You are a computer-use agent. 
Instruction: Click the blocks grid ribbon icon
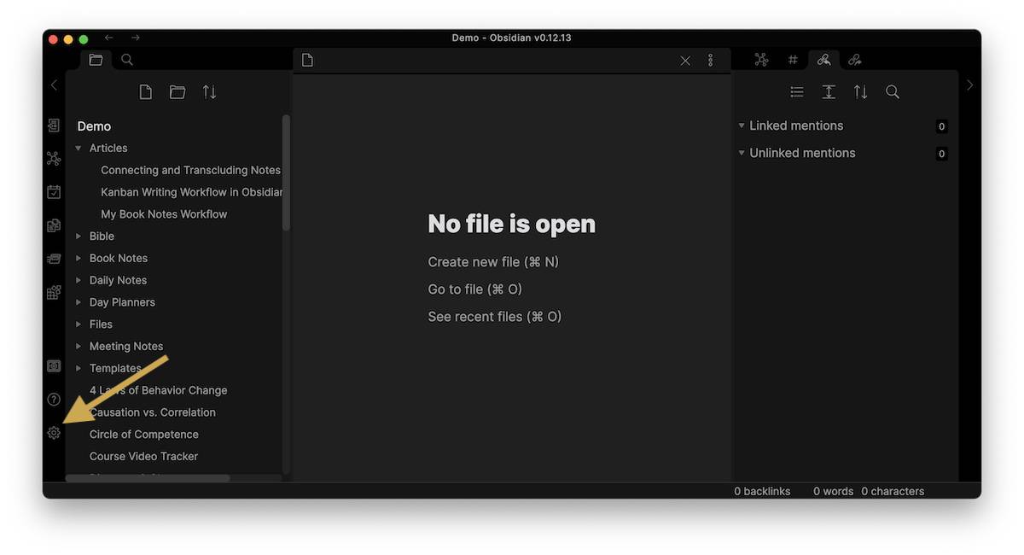(54, 293)
